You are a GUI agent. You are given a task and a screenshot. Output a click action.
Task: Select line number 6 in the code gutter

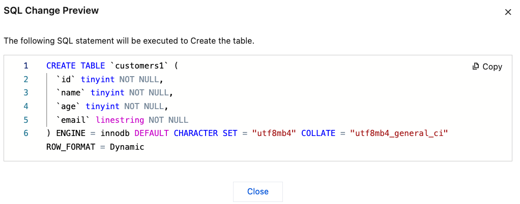[x=26, y=133]
